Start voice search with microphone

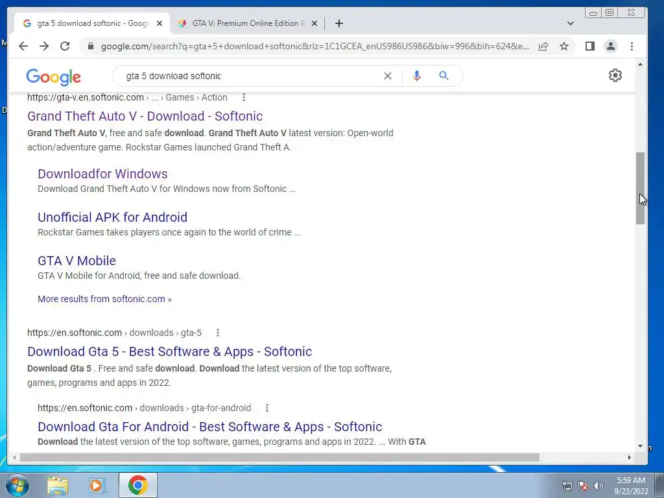tap(417, 76)
